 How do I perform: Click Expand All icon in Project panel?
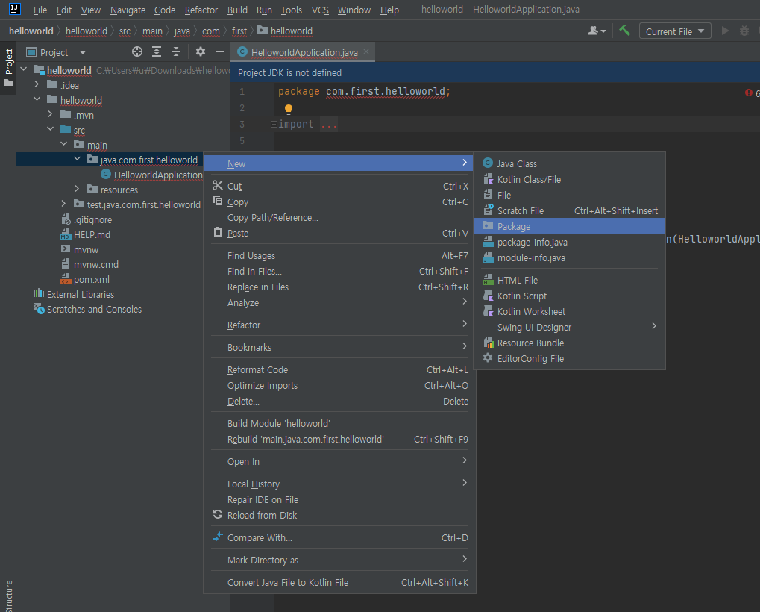click(x=157, y=52)
